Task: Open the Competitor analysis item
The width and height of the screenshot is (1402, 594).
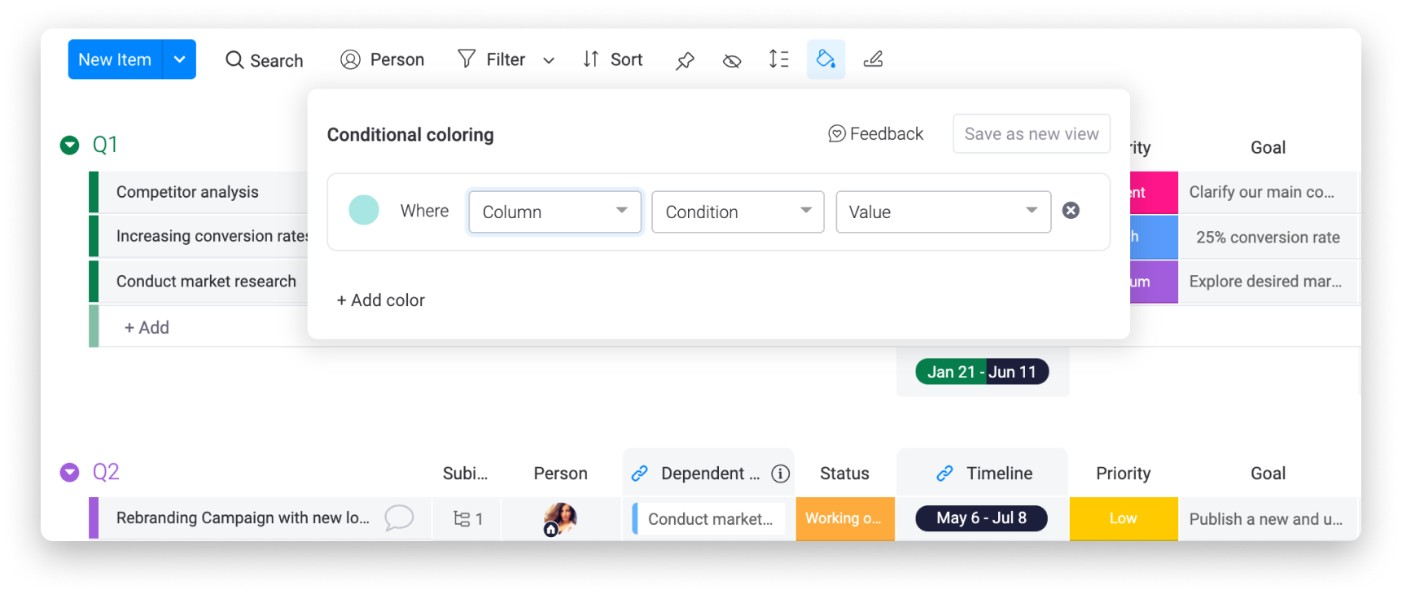Action: [x=187, y=192]
